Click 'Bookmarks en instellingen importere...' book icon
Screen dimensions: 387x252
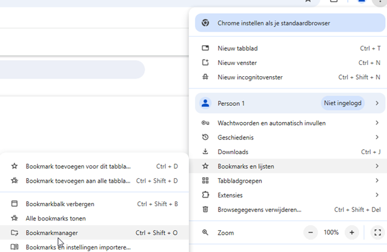pyautogui.click(x=14, y=247)
